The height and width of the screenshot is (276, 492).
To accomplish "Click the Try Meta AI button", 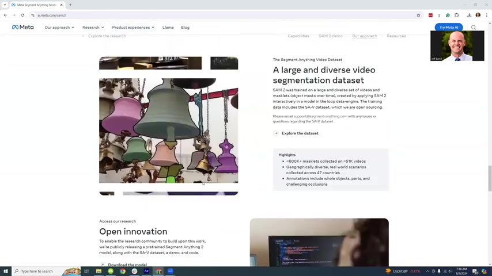I will [449, 27].
